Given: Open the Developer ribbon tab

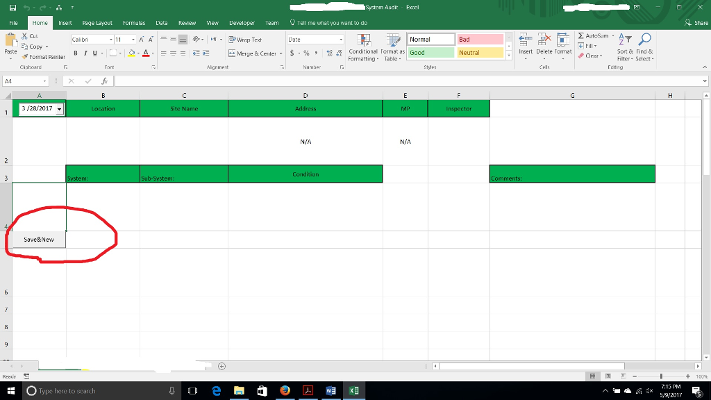Looking at the screenshot, I should [242, 22].
